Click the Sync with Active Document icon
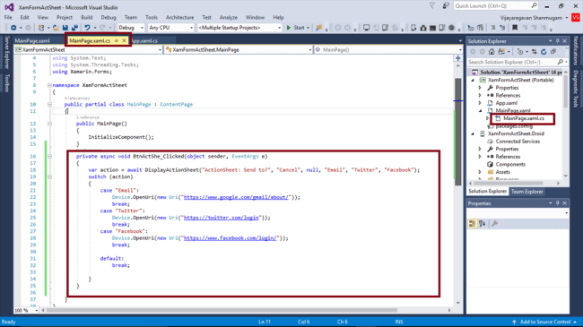Image resolution: width=583 pixels, height=327 pixels. click(x=535, y=52)
